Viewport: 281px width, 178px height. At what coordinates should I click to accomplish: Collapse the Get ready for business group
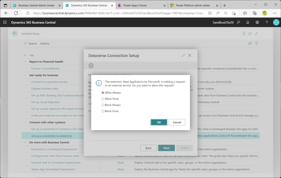[25, 75]
